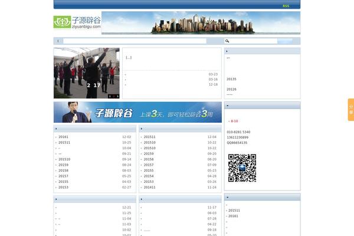Select slide 2 on the photo carousel
Image resolution: width=354 pixels, height=236 pixels.
coord(113,96)
